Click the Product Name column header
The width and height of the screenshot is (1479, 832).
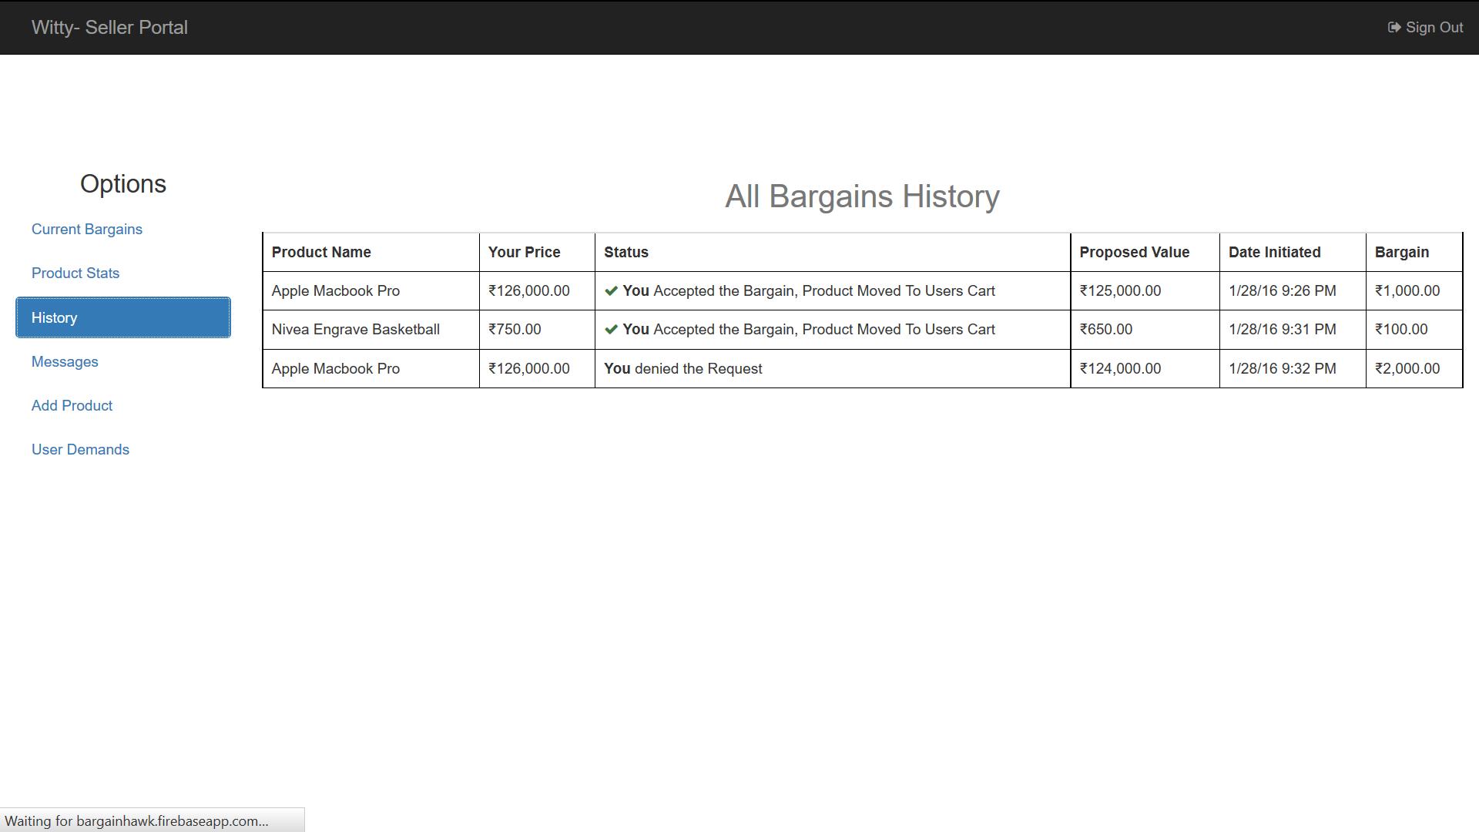click(x=321, y=253)
